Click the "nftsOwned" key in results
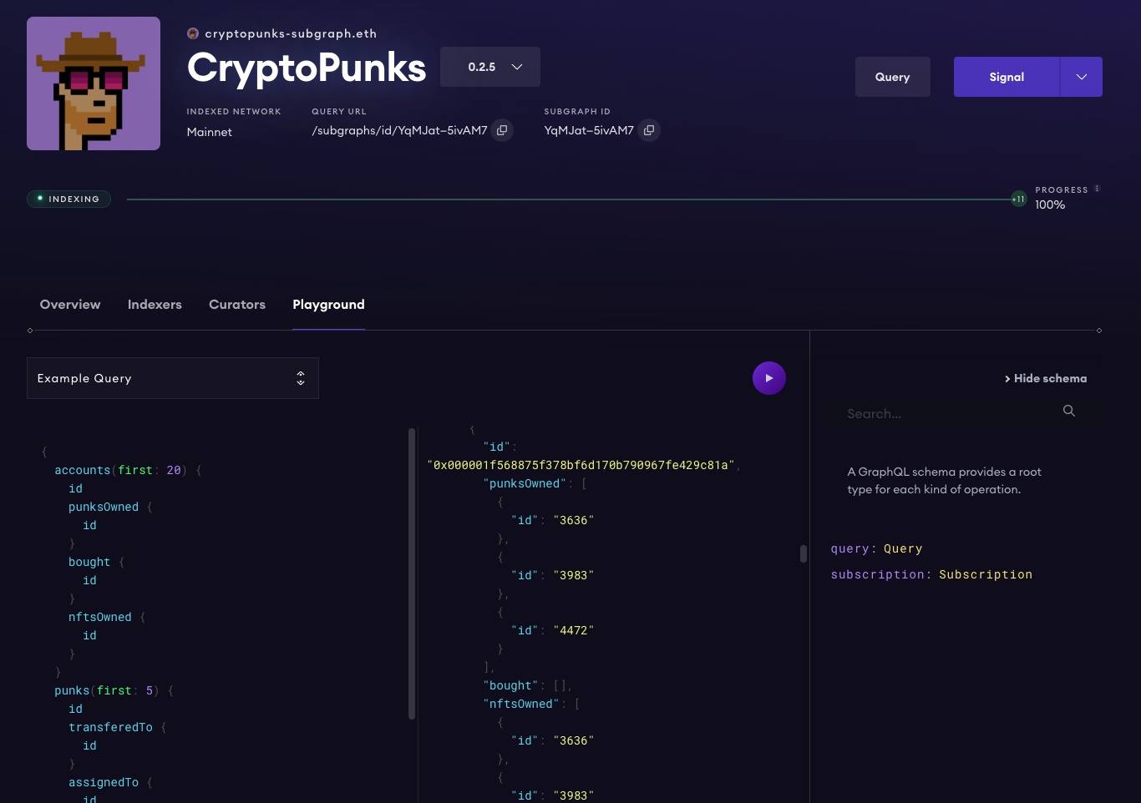 [x=521, y=705]
